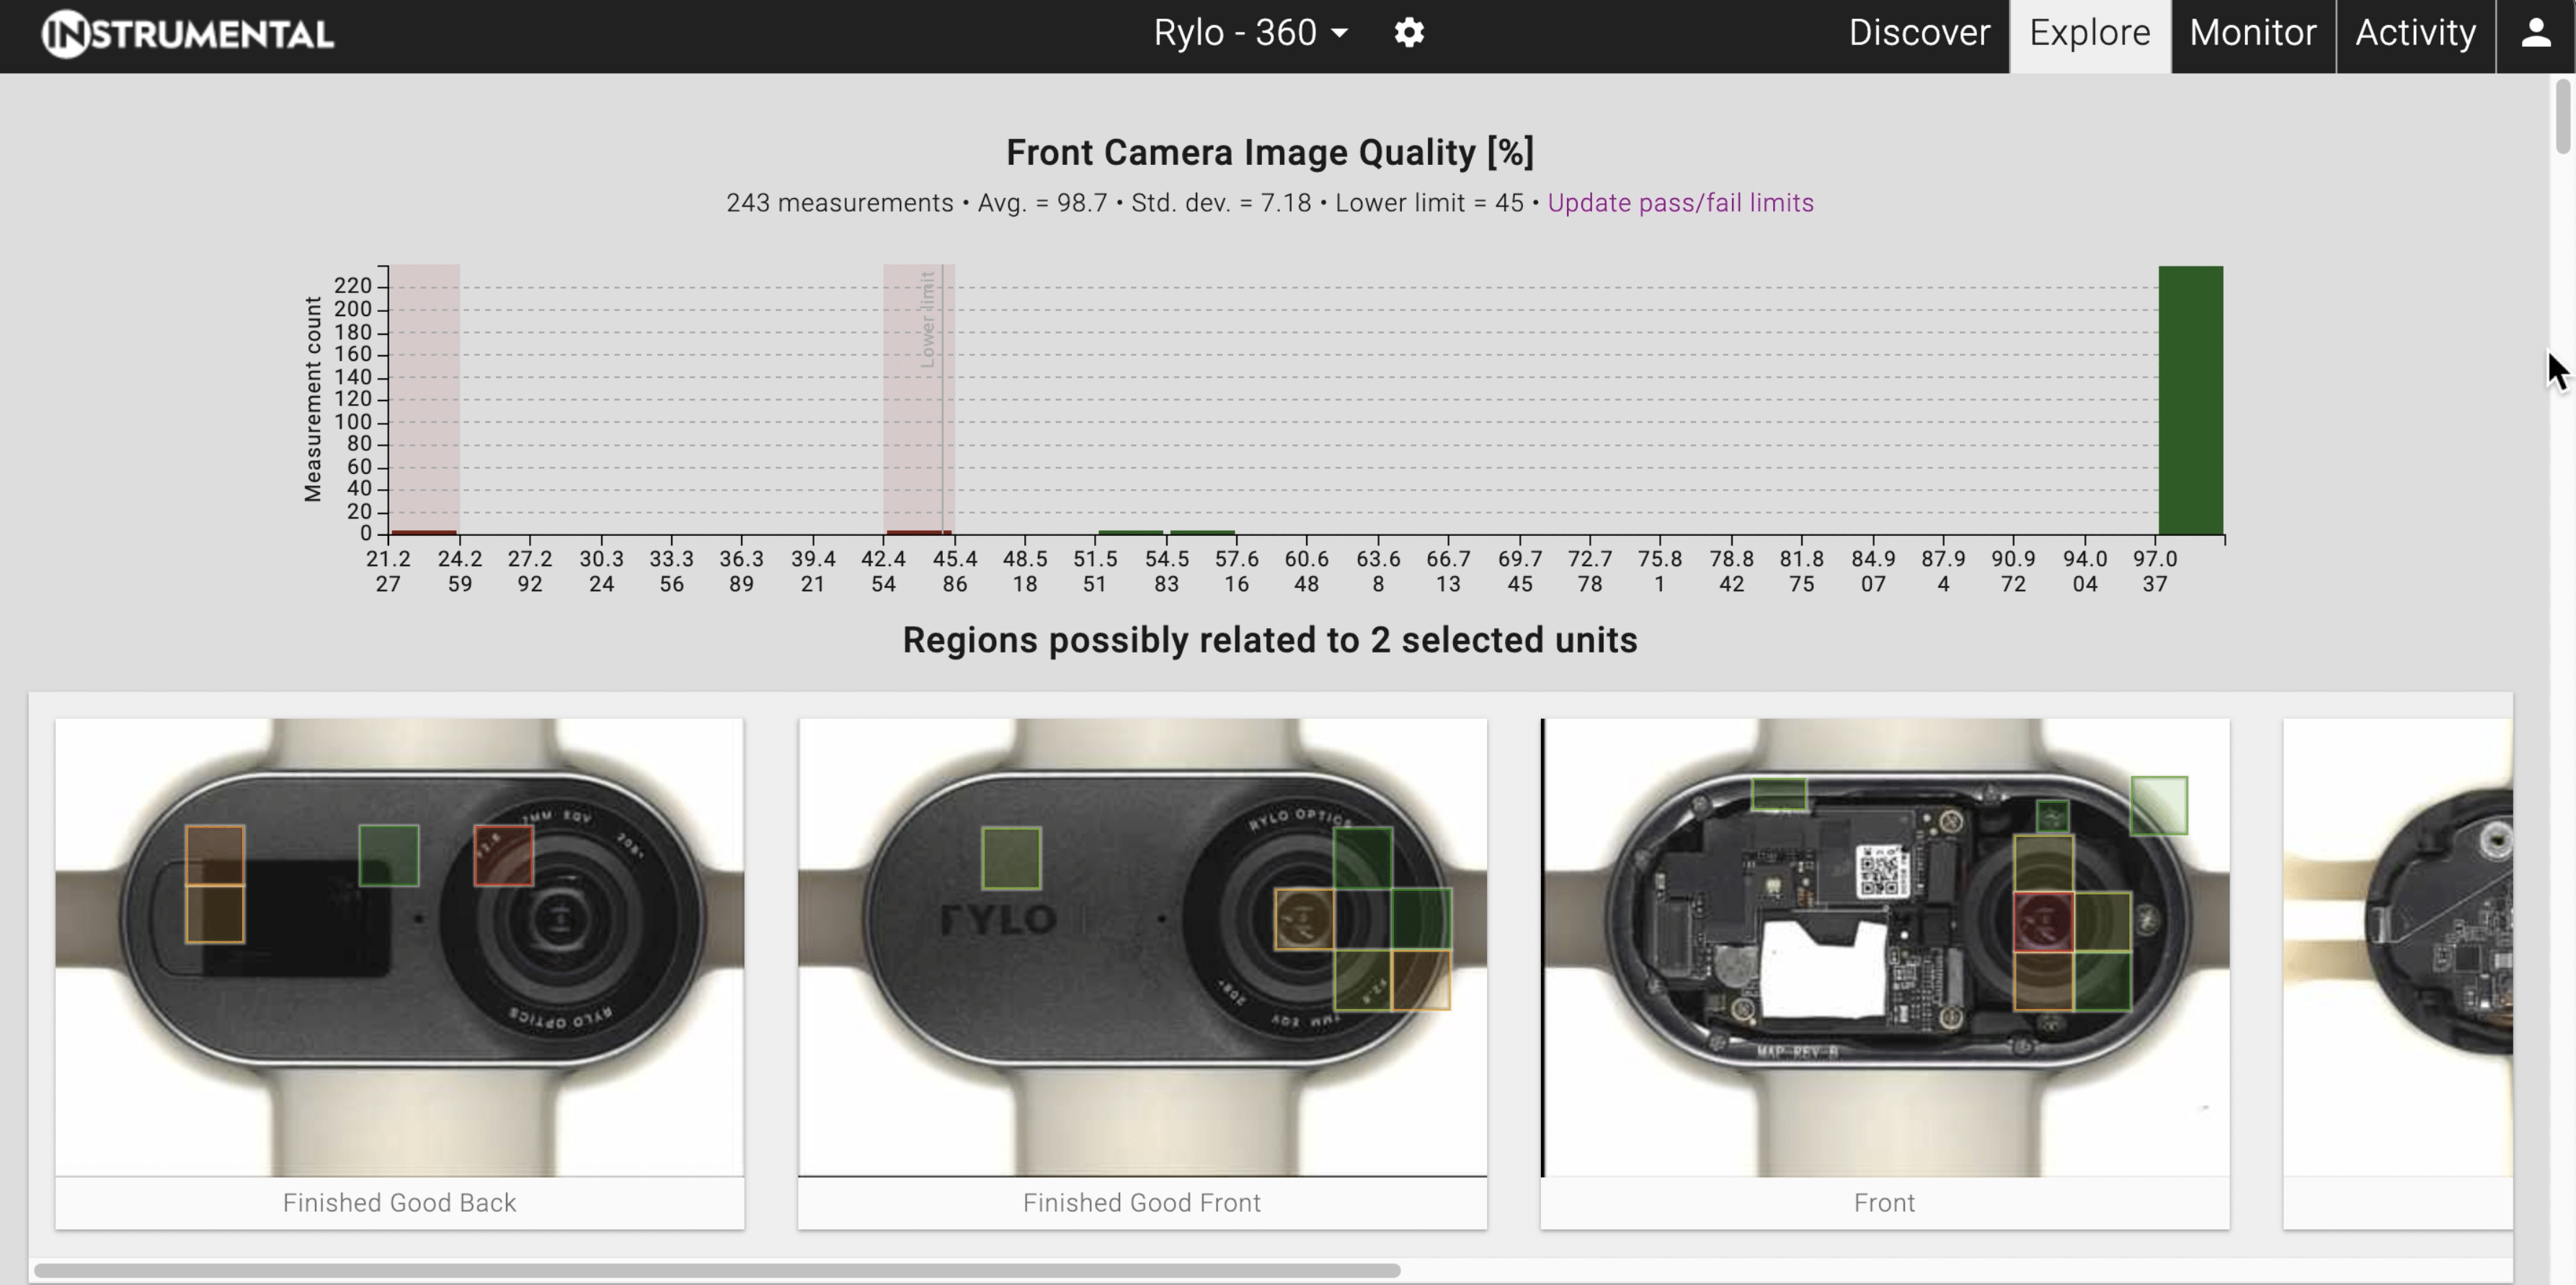
Task: Open the settings gear icon
Action: click(x=1409, y=33)
